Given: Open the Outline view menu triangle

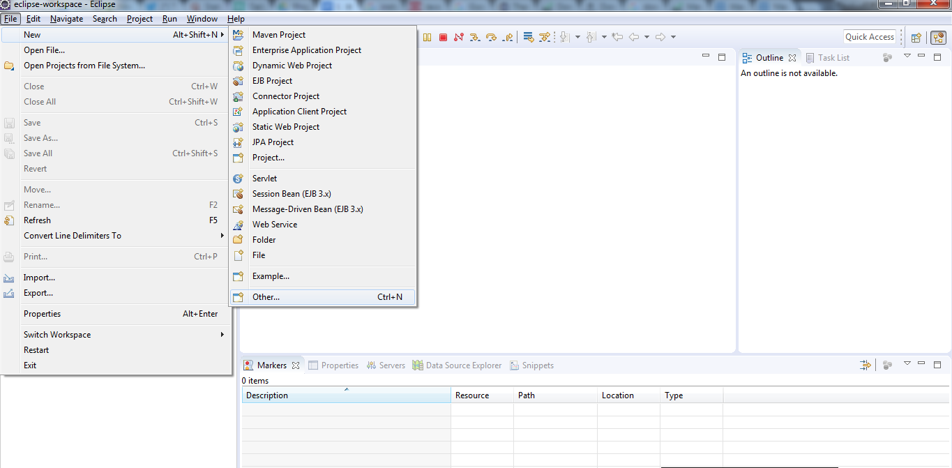Looking at the screenshot, I should point(907,57).
